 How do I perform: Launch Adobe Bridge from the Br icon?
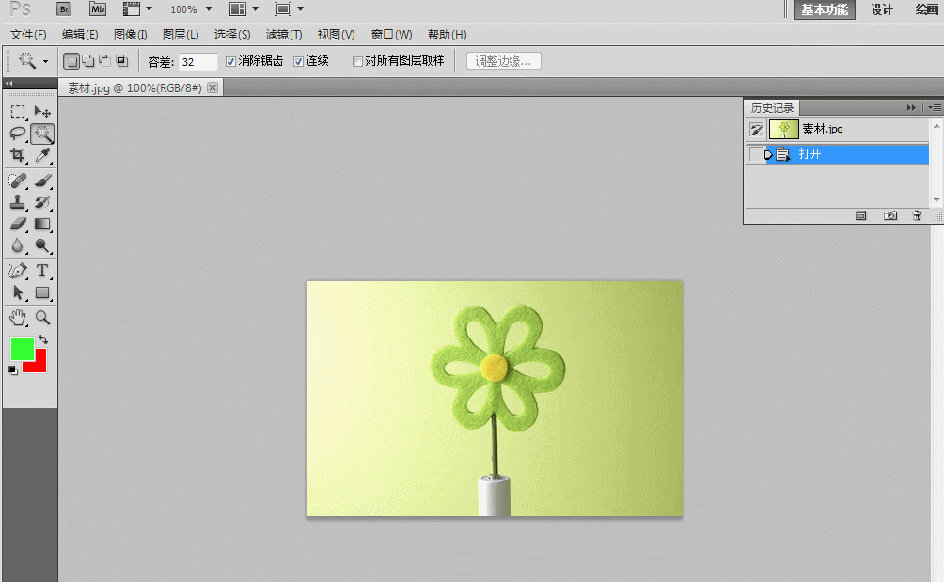point(64,9)
